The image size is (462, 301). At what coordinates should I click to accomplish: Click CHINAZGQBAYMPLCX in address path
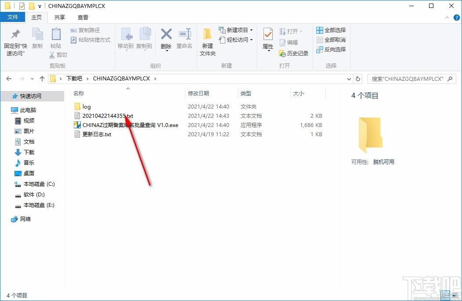coord(121,78)
